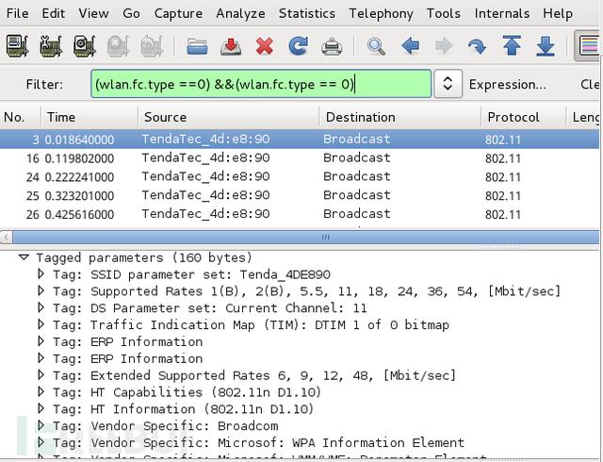Open the View menu
The image size is (603, 462).
(x=93, y=13)
